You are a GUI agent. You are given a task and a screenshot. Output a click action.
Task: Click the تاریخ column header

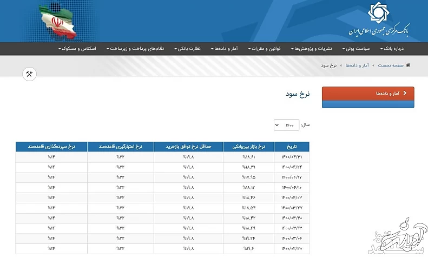point(292,147)
